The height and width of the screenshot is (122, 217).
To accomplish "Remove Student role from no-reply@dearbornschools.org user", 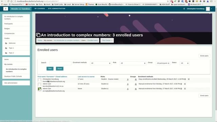I will click(x=108, y=89).
